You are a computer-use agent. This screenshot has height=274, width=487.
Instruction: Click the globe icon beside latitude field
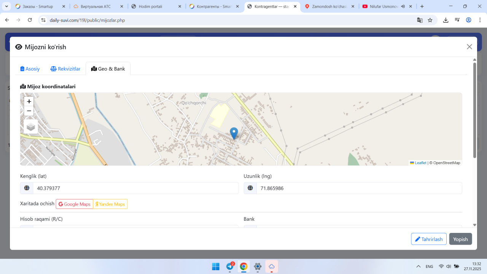coord(27,188)
